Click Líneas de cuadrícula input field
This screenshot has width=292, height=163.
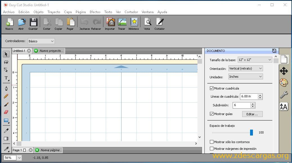point(249,97)
